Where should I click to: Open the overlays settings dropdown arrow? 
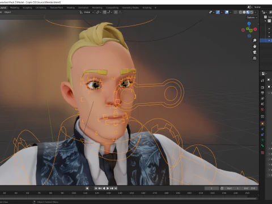[230, 12]
